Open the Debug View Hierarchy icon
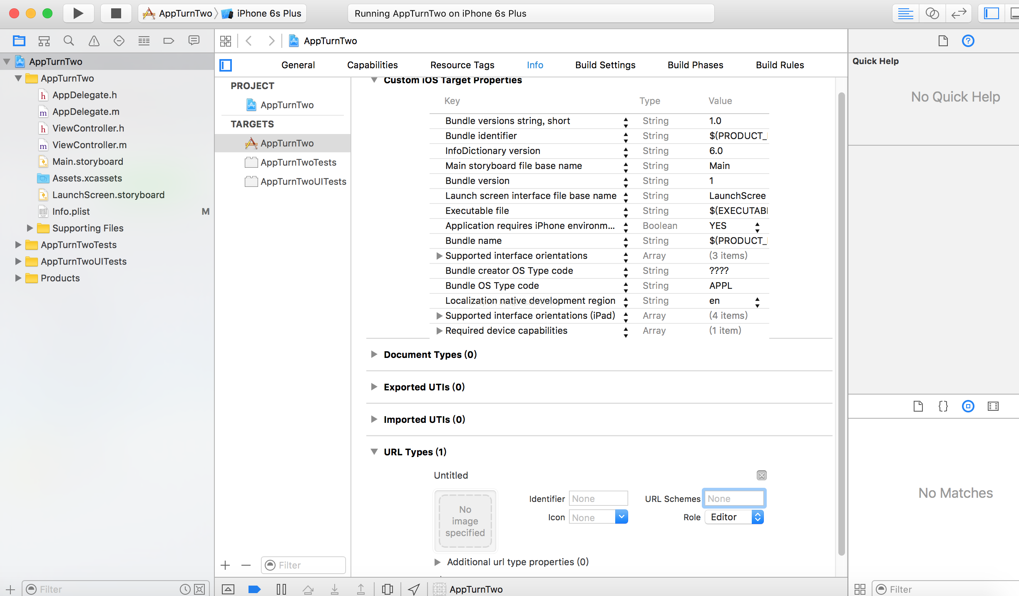This screenshot has width=1019, height=596. [x=388, y=589]
